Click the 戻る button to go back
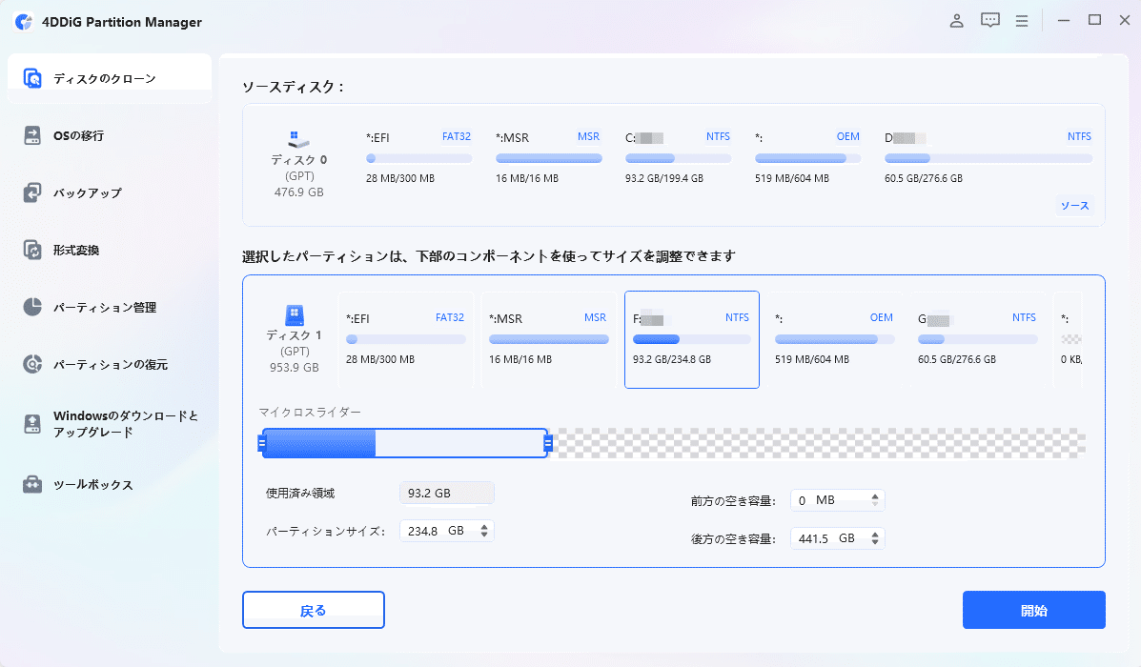The height and width of the screenshot is (667, 1141). click(314, 610)
